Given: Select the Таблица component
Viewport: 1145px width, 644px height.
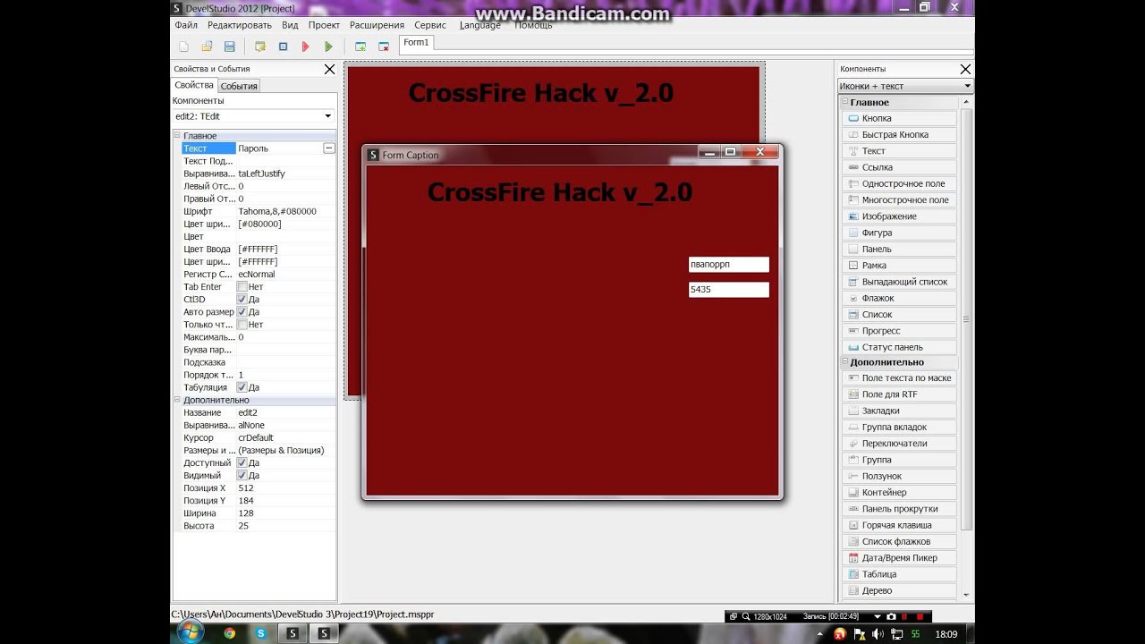Looking at the screenshot, I should (899, 574).
